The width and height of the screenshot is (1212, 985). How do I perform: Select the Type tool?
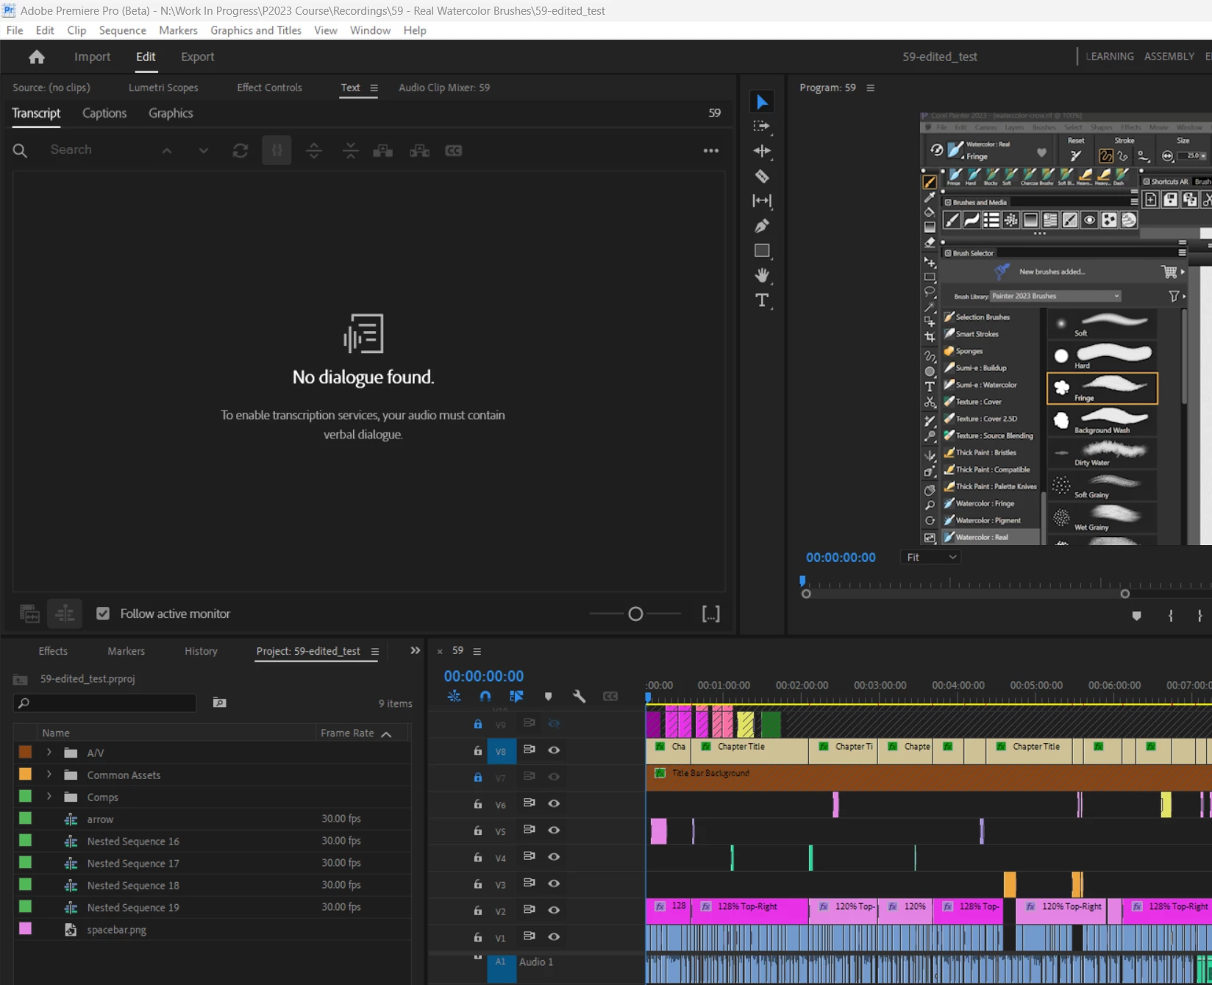762,300
